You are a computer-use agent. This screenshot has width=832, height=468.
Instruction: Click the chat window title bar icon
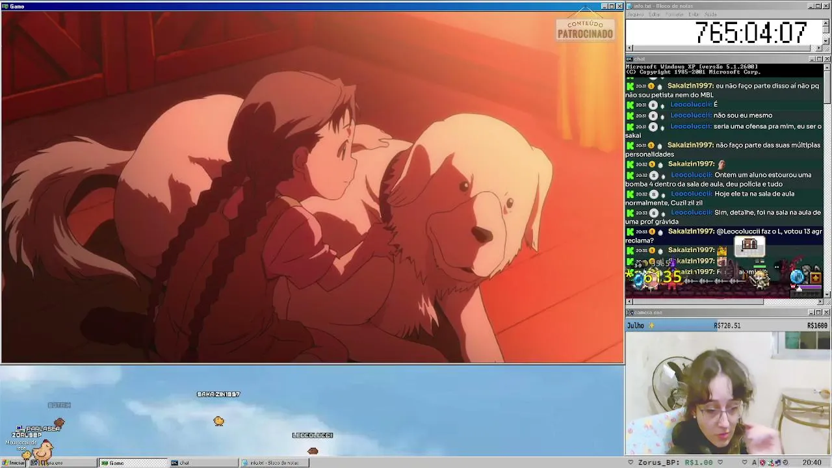630,59
